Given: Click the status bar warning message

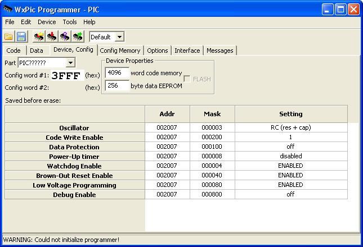Looking at the screenshot, I should [x=61, y=240].
